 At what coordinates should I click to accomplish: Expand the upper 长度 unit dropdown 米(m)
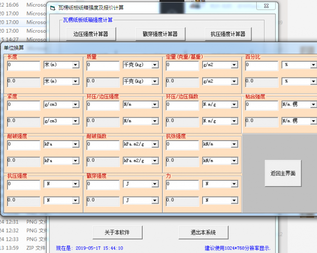tap(75, 65)
